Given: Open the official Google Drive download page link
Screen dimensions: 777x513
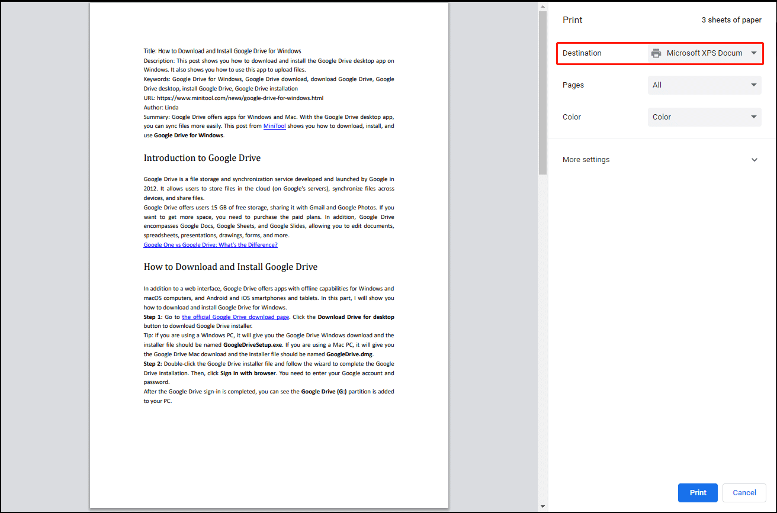Looking at the screenshot, I should click(x=236, y=317).
